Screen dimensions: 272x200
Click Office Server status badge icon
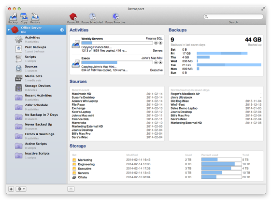pyautogui.click(x=62, y=30)
